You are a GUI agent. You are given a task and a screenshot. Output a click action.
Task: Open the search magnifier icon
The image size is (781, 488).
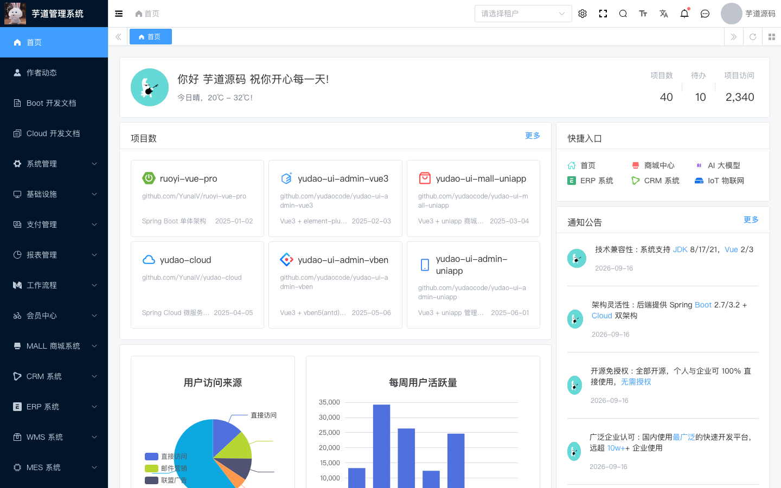pos(623,14)
